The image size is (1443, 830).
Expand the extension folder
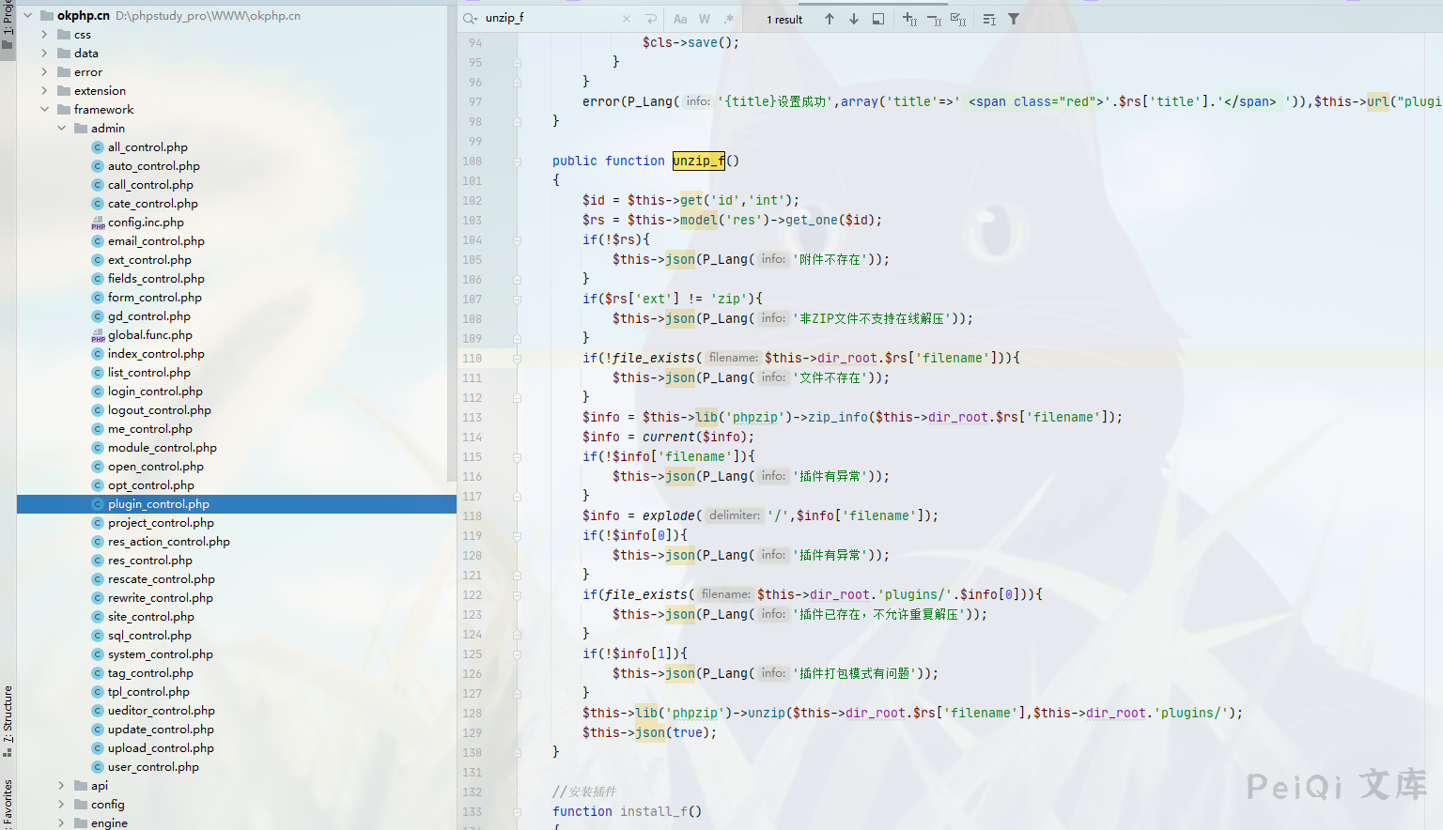tap(44, 91)
